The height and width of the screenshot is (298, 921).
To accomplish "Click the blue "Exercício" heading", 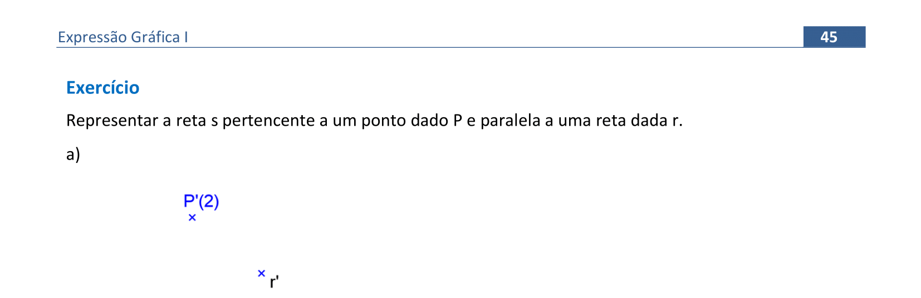I will click(102, 88).
